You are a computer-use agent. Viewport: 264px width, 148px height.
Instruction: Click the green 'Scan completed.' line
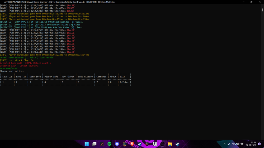click(9, 68)
